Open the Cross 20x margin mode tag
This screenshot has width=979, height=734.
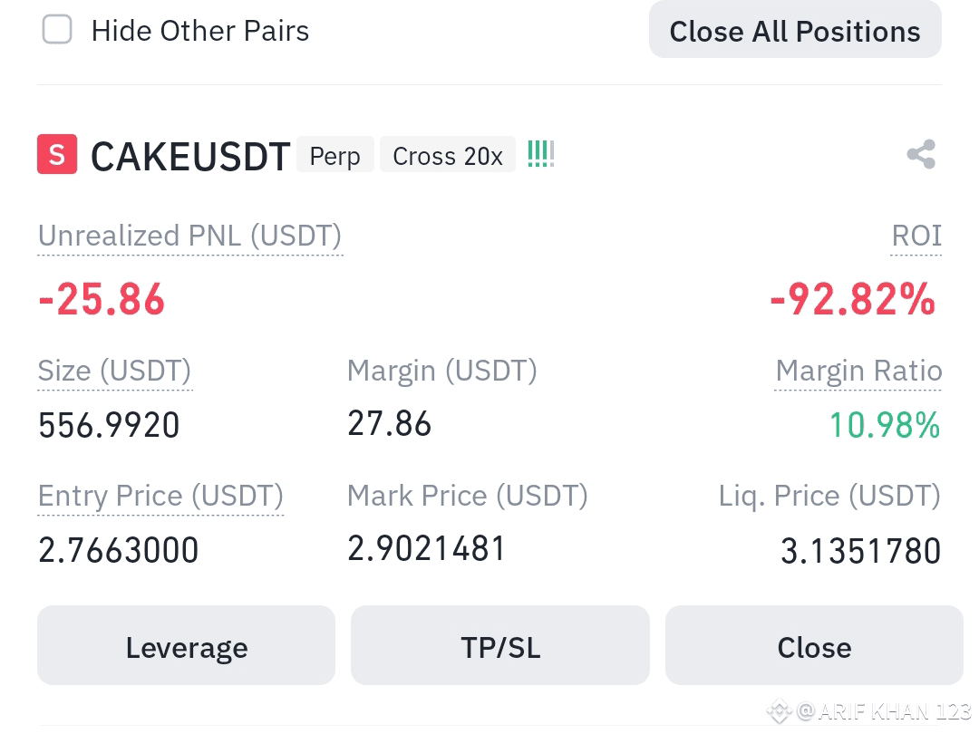click(448, 155)
